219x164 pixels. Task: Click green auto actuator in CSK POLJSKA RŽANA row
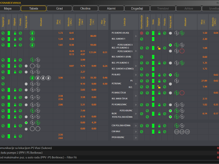click(x=177, y=126)
